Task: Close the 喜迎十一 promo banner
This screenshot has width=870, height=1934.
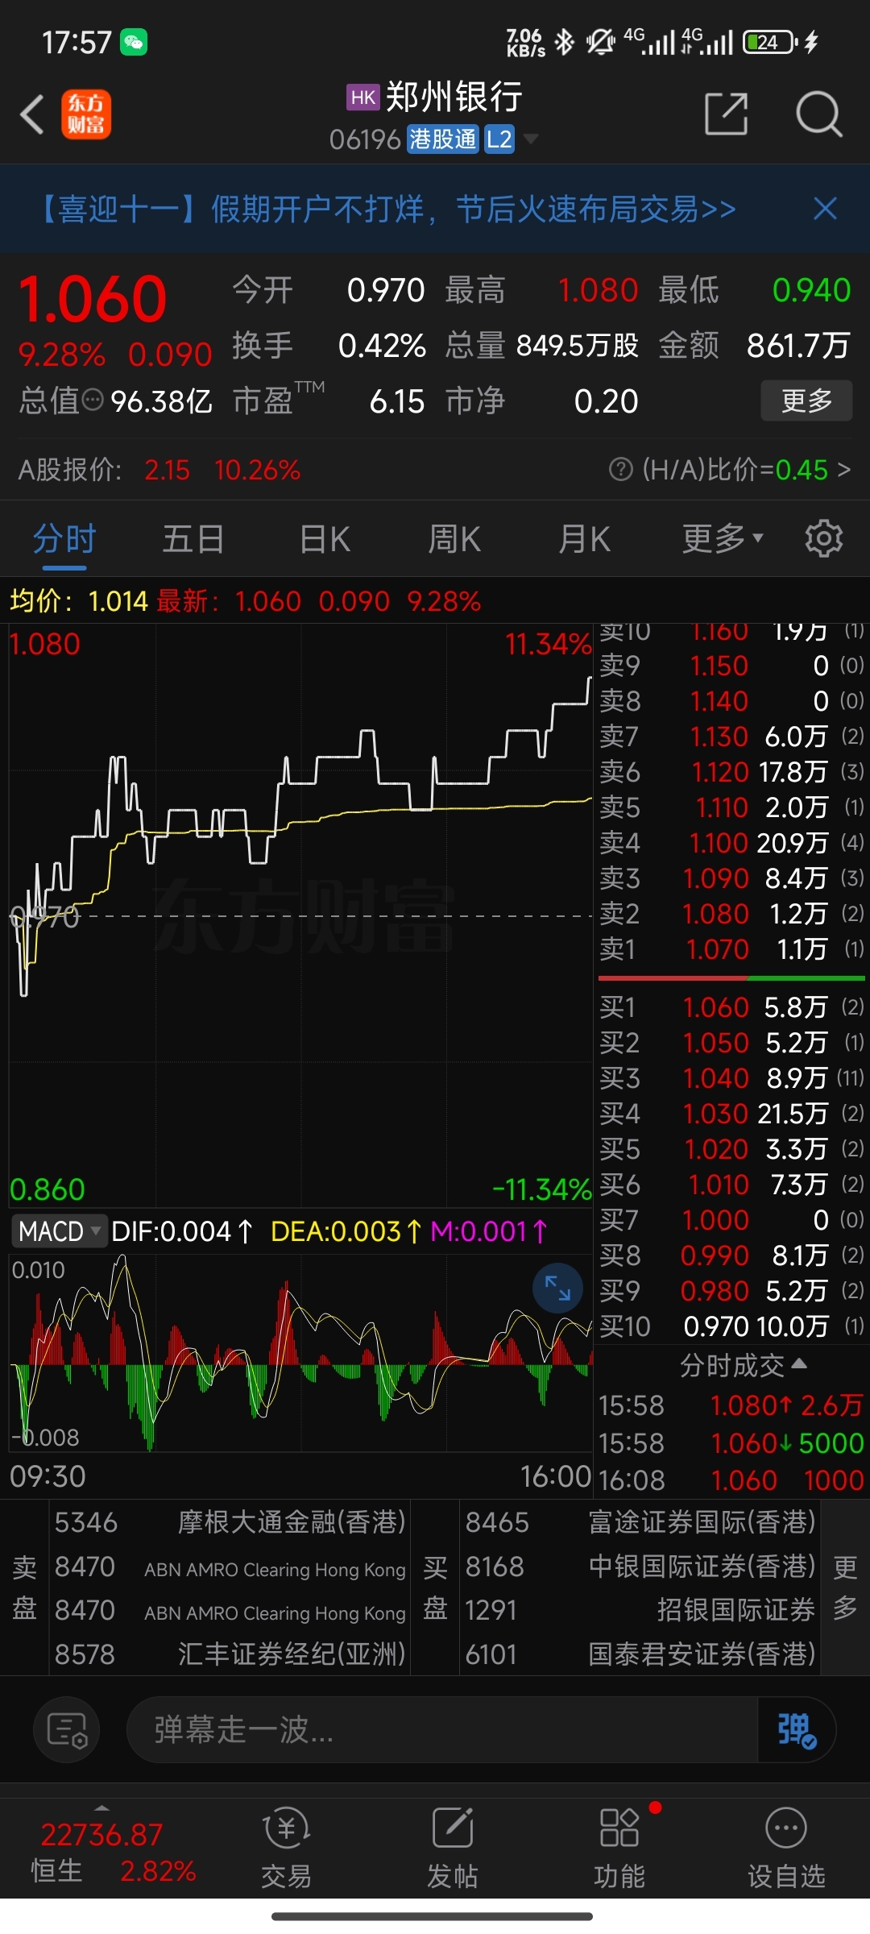Action: 825,209
